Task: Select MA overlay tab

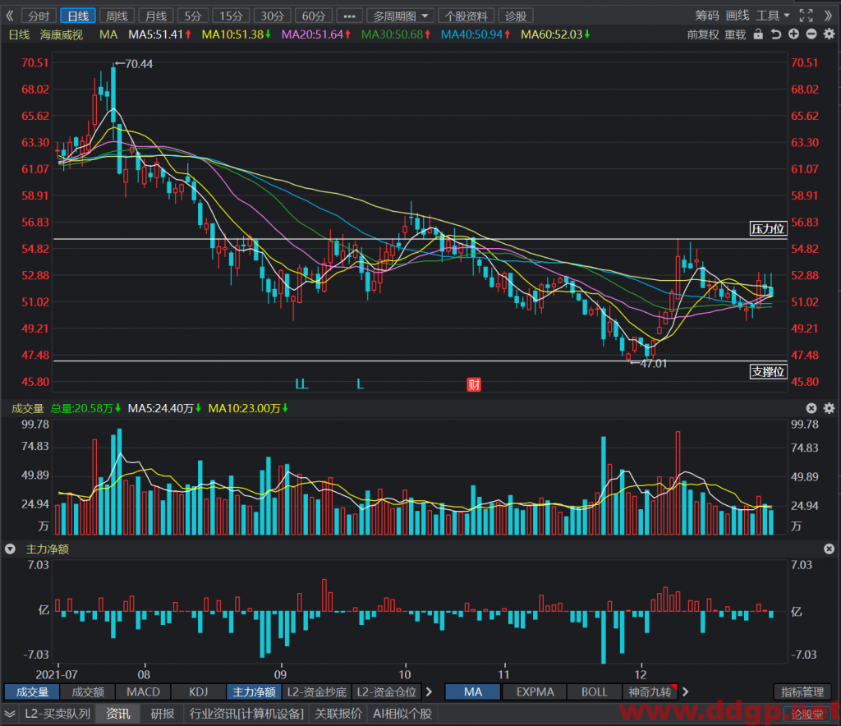Action: pyautogui.click(x=473, y=692)
